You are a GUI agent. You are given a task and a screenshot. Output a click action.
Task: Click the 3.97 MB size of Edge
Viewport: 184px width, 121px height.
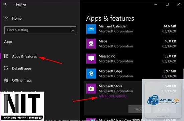pyautogui.click(x=170, y=71)
